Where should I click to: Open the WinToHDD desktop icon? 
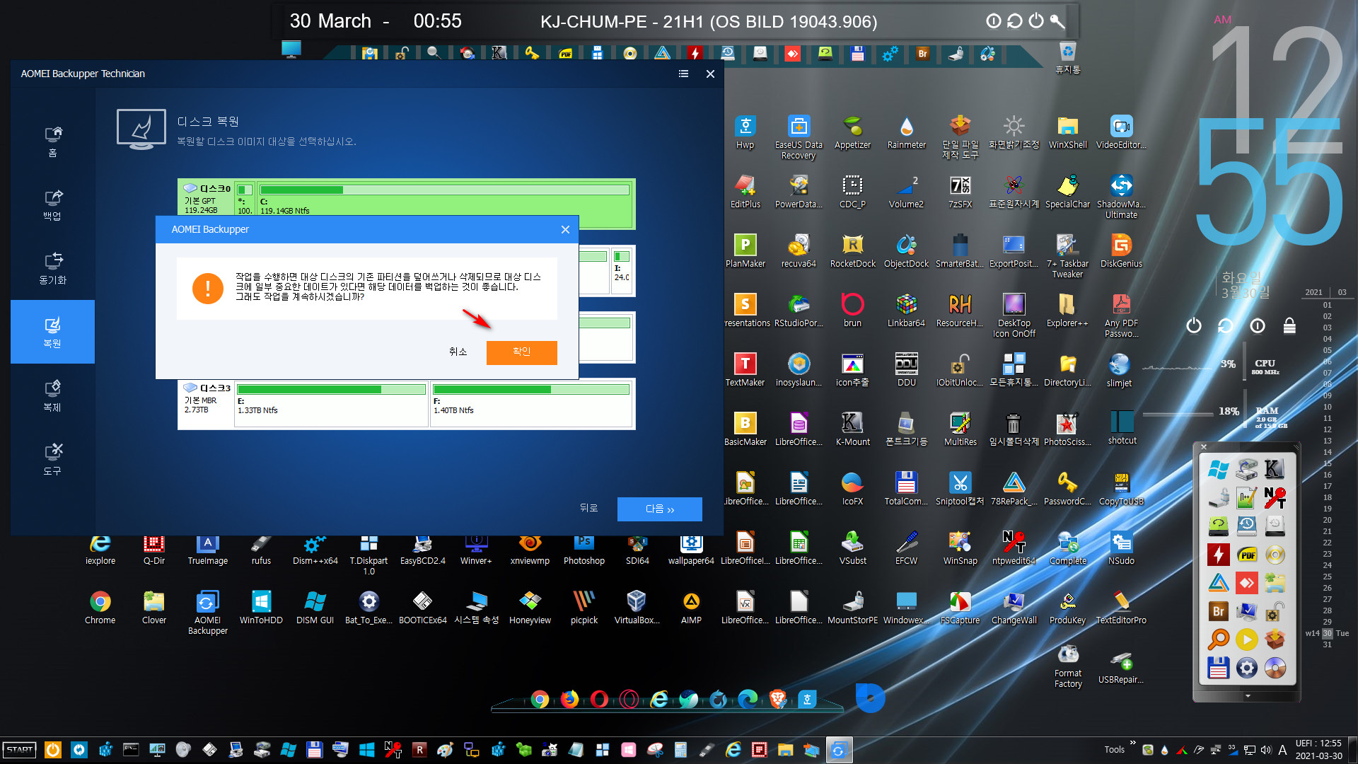click(x=261, y=607)
